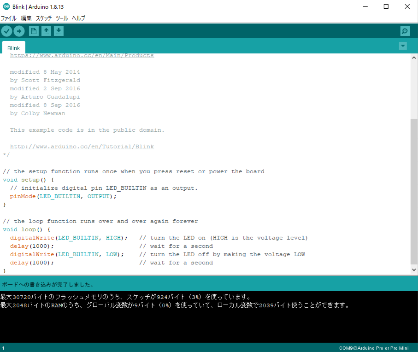
Task: Click the 'turn the LED on' comment
Action: [x=224, y=238]
